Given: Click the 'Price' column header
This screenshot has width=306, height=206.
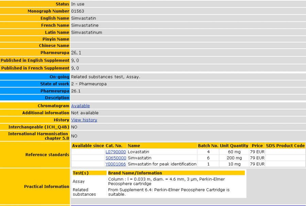Looking at the screenshot, I should point(257,146).
